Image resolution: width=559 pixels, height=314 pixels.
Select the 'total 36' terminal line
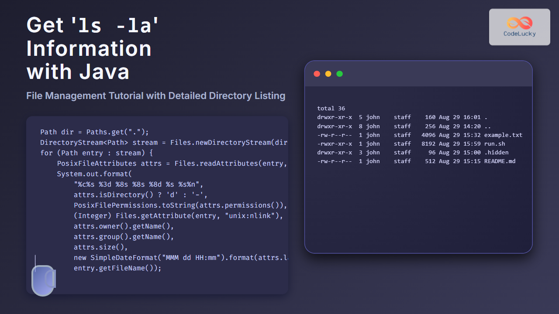pyautogui.click(x=331, y=108)
